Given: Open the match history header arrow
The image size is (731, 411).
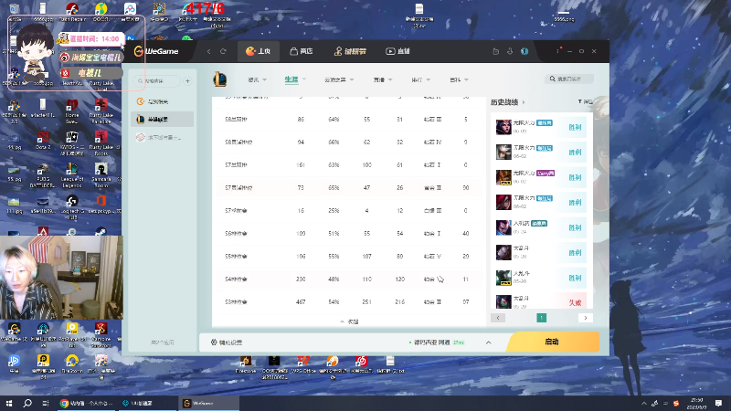Looking at the screenshot, I should pyautogui.click(x=524, y=102).
